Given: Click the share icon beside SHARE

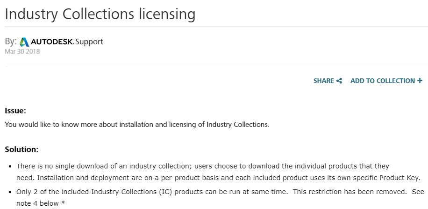Looking at the screenshot, I should (339, 81).
